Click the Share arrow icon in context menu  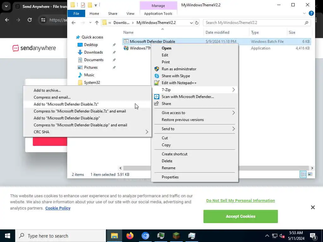coord(156,103)
